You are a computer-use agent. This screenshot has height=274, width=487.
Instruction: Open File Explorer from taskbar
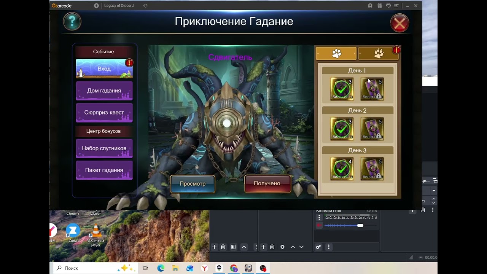click(x=175, y=268)
